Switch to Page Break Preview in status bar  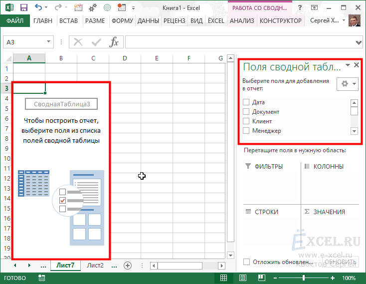(x=262, y=278)
